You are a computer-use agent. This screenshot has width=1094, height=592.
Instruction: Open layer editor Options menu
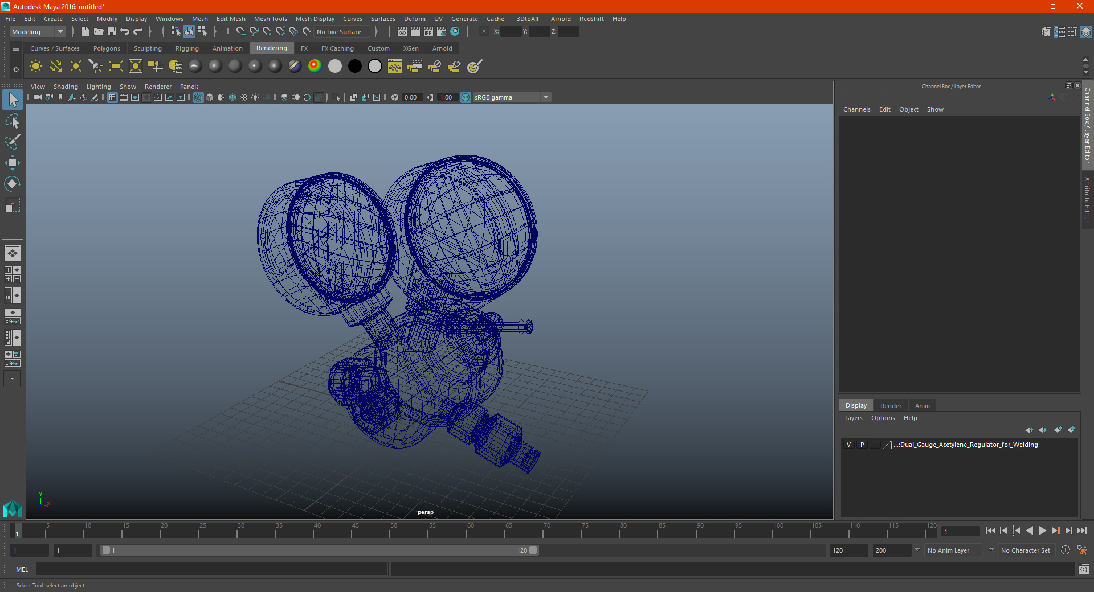click(883, 418)
